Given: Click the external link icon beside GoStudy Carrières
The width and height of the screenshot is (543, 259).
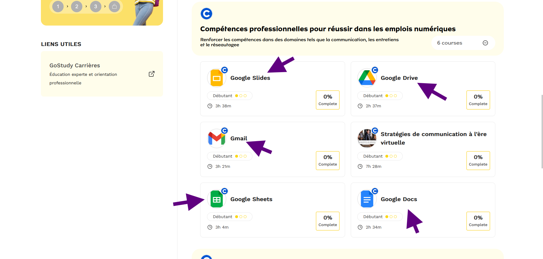Looking at the screenshot, I should click(x=151, y=74).
